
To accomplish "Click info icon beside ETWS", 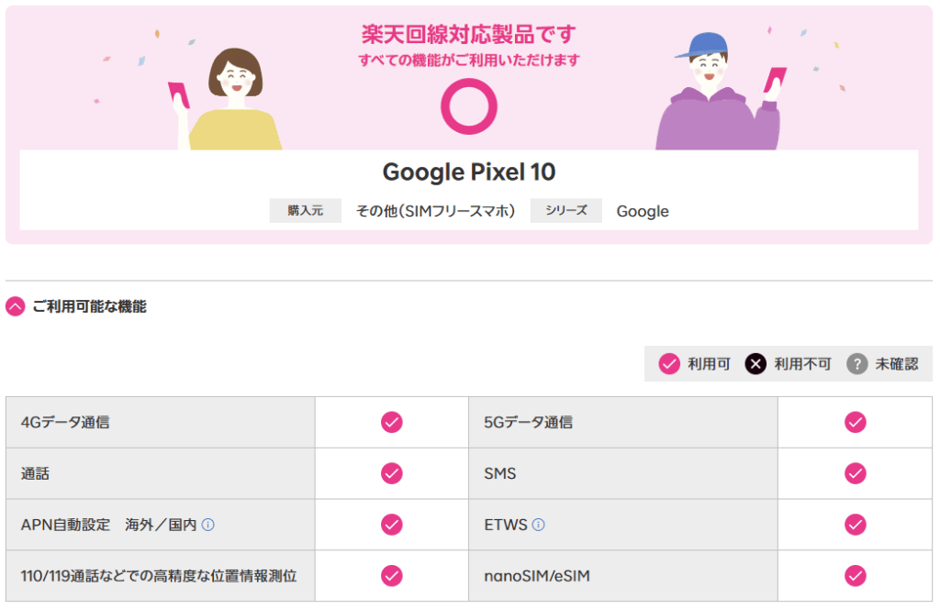I will pos(538,525).
